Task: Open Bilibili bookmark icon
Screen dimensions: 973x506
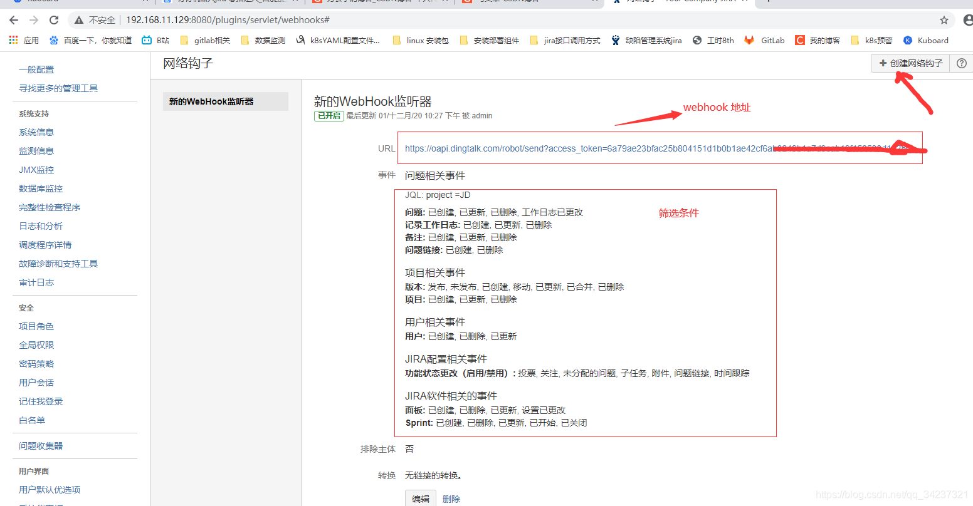Action: 147,40
